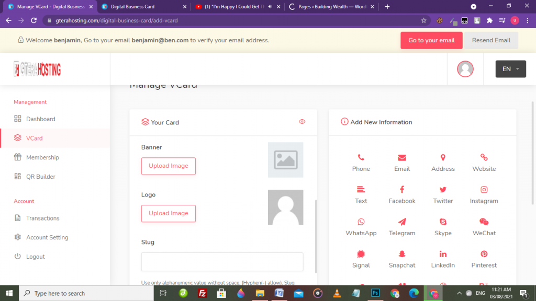The width and height of the screenshot is (536, 301).
Task: Click the Slug input field
Action: pyautogui.click(x=222, y=262)
